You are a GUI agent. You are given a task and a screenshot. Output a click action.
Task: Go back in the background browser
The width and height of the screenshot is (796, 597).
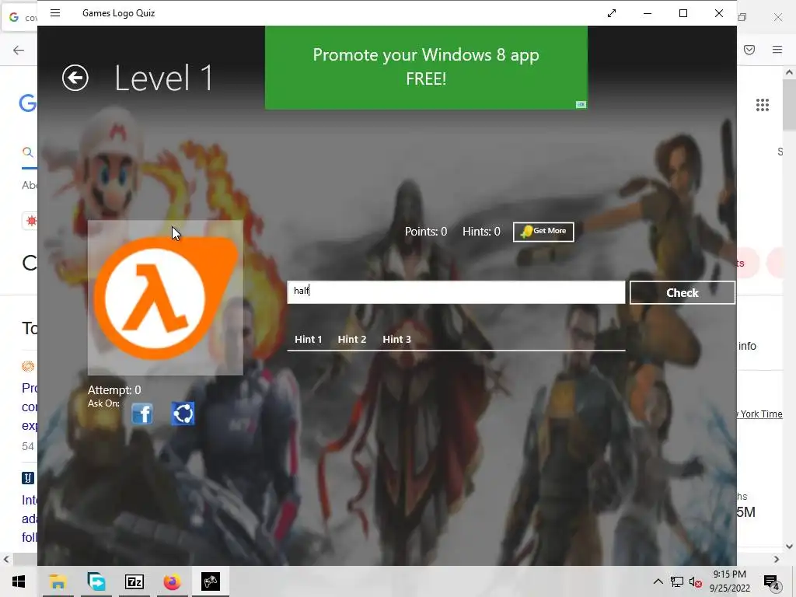pyautogui.click(x=19, y=50)
